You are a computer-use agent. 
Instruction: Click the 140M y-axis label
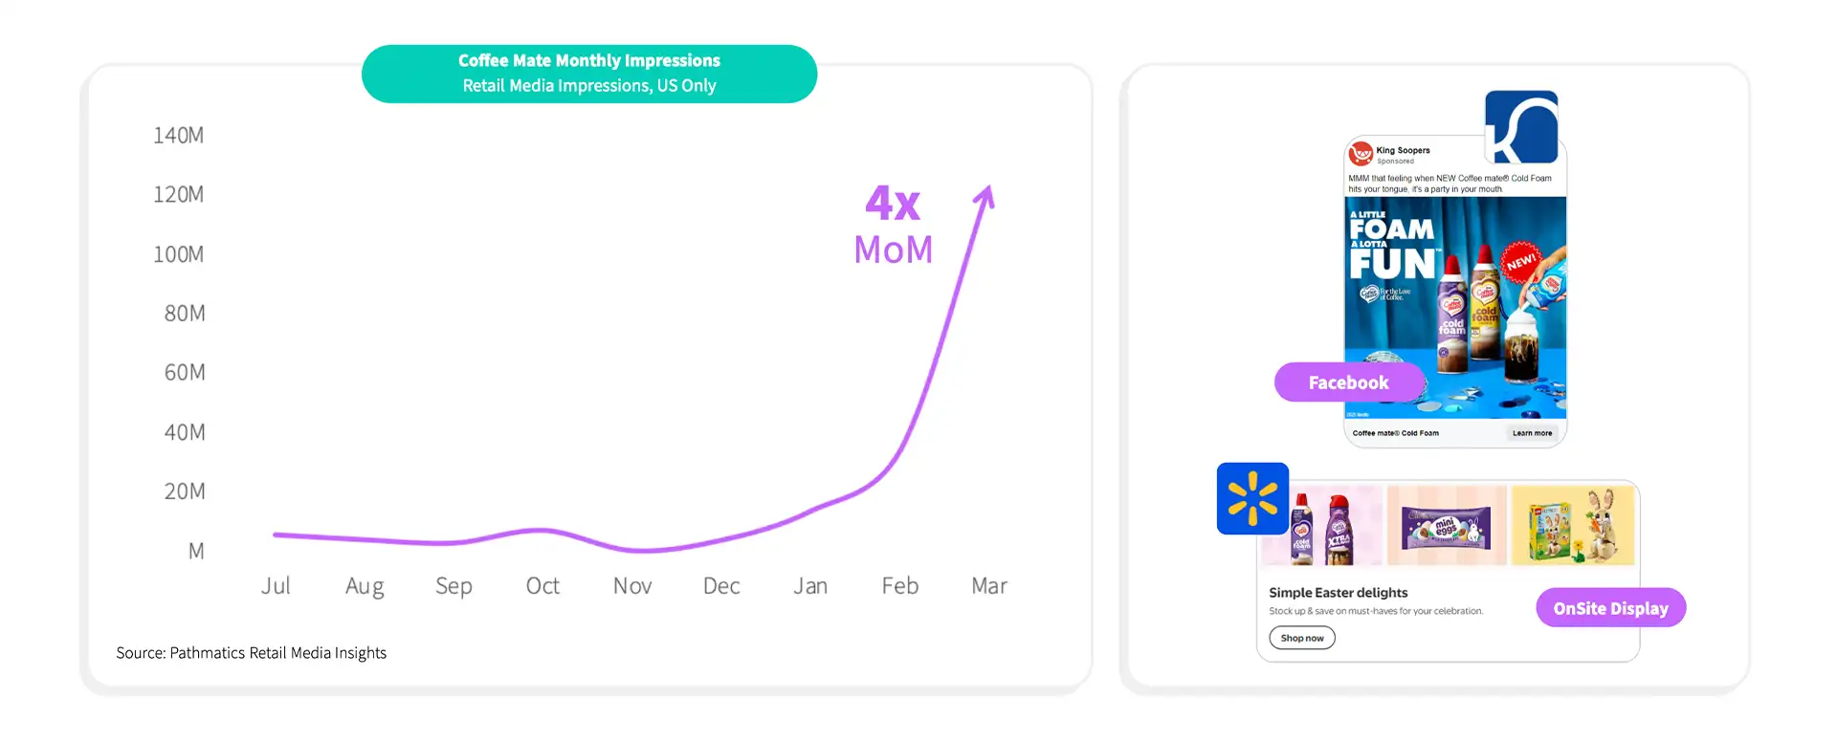[179, 136]
